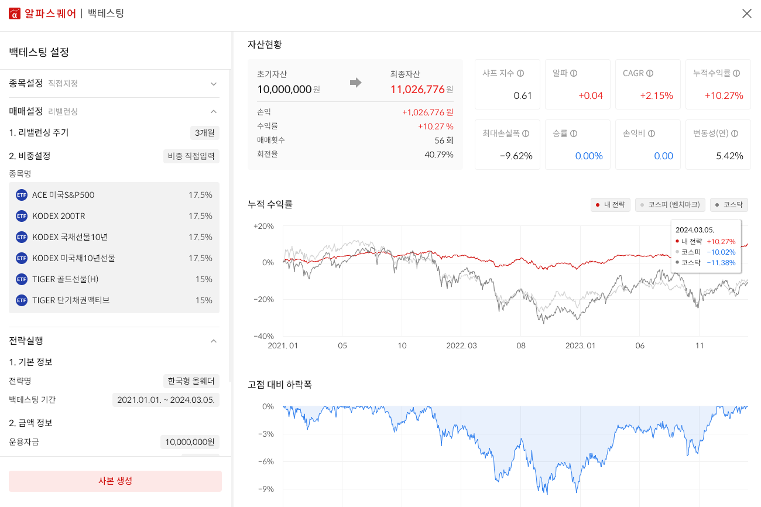This screenshot has width=761, height=507.
Task: Click the backtesting period 2021.01.01. ~ 2024.03.05.
Action: tap(166, 400)
